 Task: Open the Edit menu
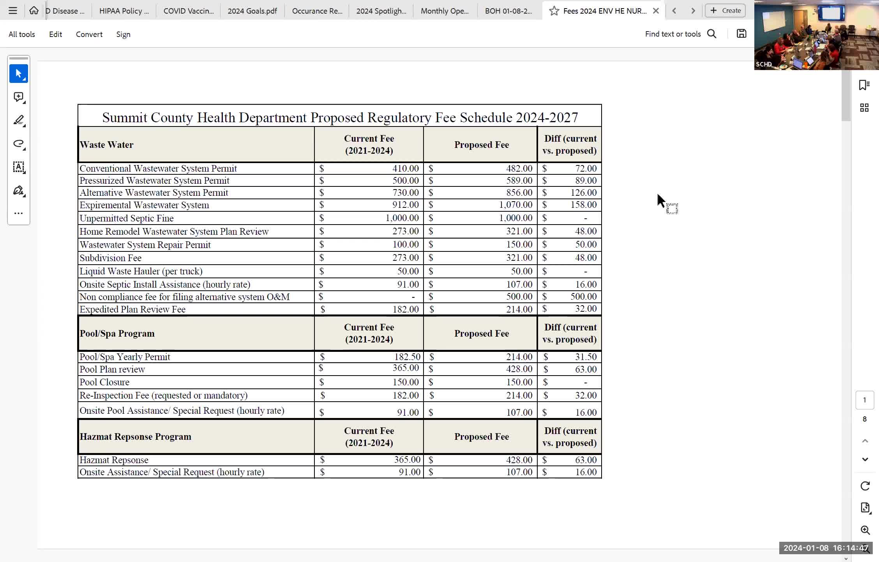click(55, 34)
